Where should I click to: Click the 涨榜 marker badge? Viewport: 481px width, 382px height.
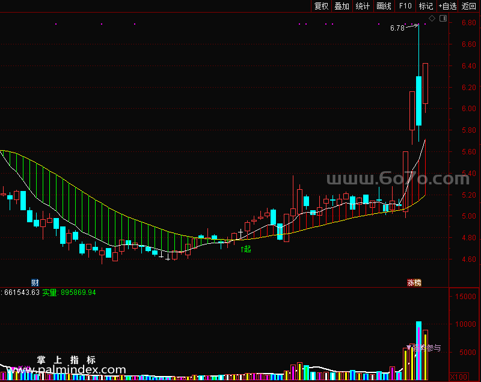coord(414,282)
